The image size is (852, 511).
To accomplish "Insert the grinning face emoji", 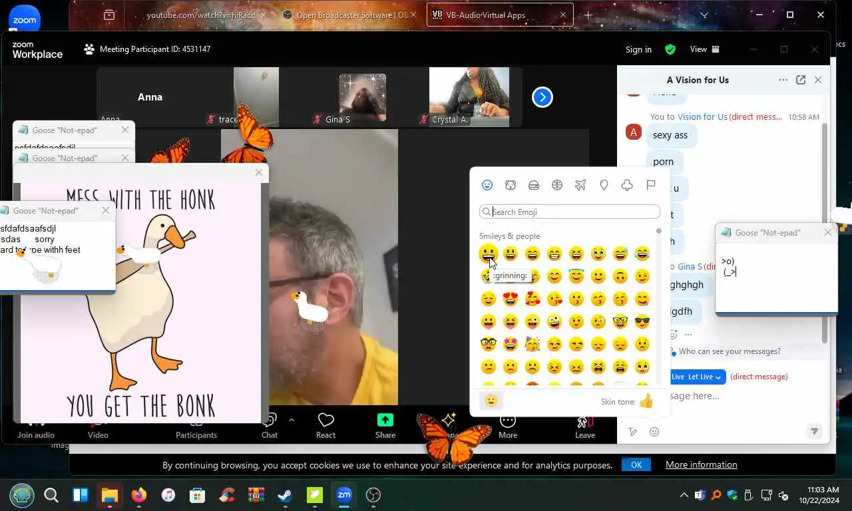I will [x=489, y=254].
